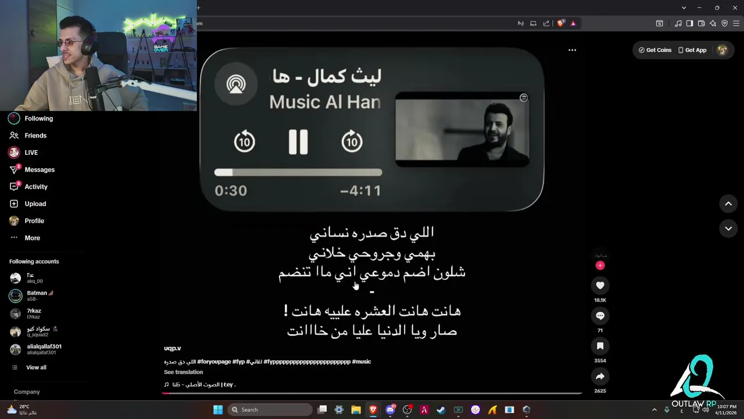Open the three-dot video options menu
The width and height of the screenshot is (744, 419).
(x=572, y=50)
